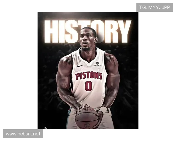The image size is (176, 141).
Task: Click the letter H in HISTORY
Action: pyautogui.click(x=51, y=31)
